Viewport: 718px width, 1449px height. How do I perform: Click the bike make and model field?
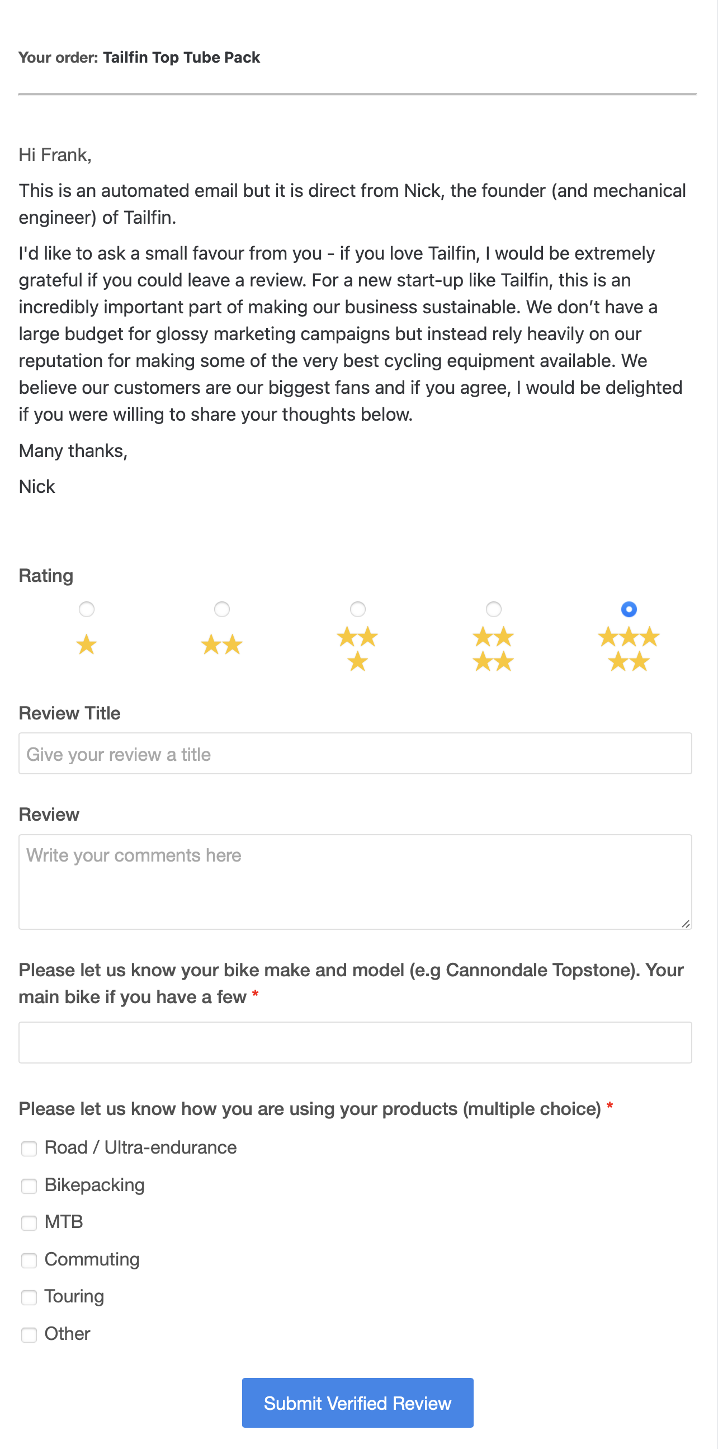point(355,1042)
